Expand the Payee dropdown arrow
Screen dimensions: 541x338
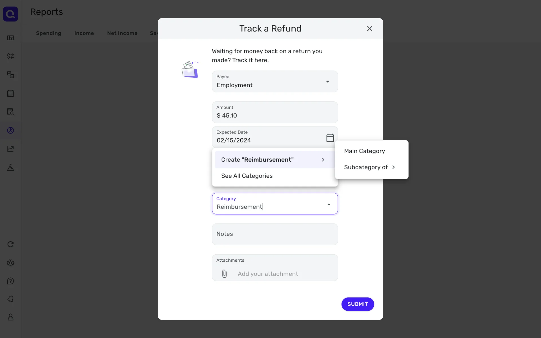(x=327, y=82)
